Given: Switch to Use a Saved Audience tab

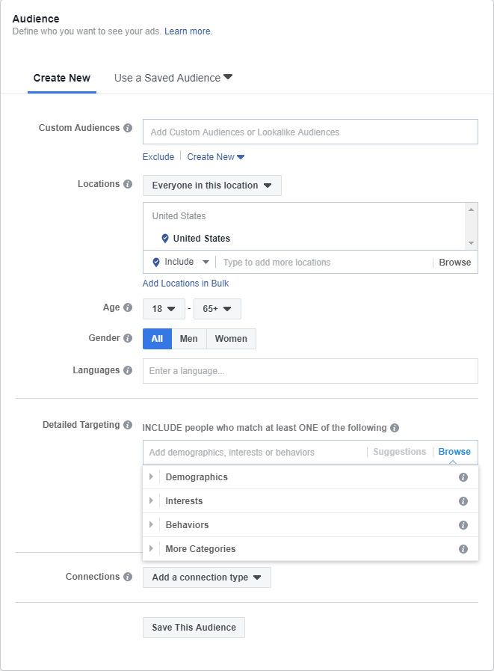Looking at the screenshot, I should (x=173, y=78).
